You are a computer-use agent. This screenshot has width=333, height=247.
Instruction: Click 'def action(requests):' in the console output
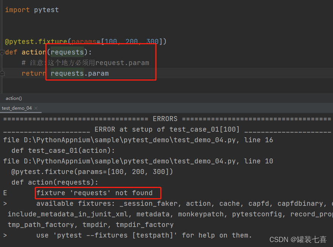click(55, 182)
